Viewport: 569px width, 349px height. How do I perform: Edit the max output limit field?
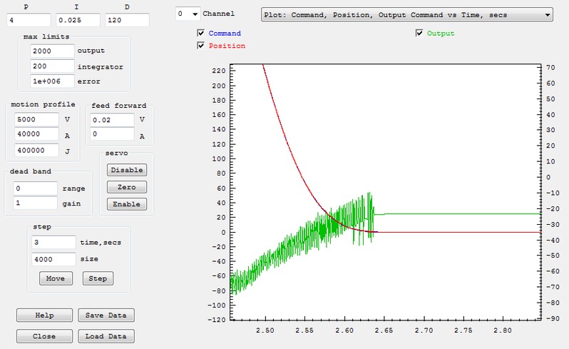pyautogui.click(x=52, y=51)
